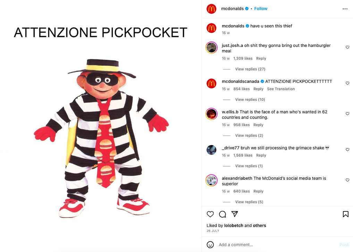353x252 pixels.
Task: Open the comment bubble icon under the post
Action: [222, 214]
